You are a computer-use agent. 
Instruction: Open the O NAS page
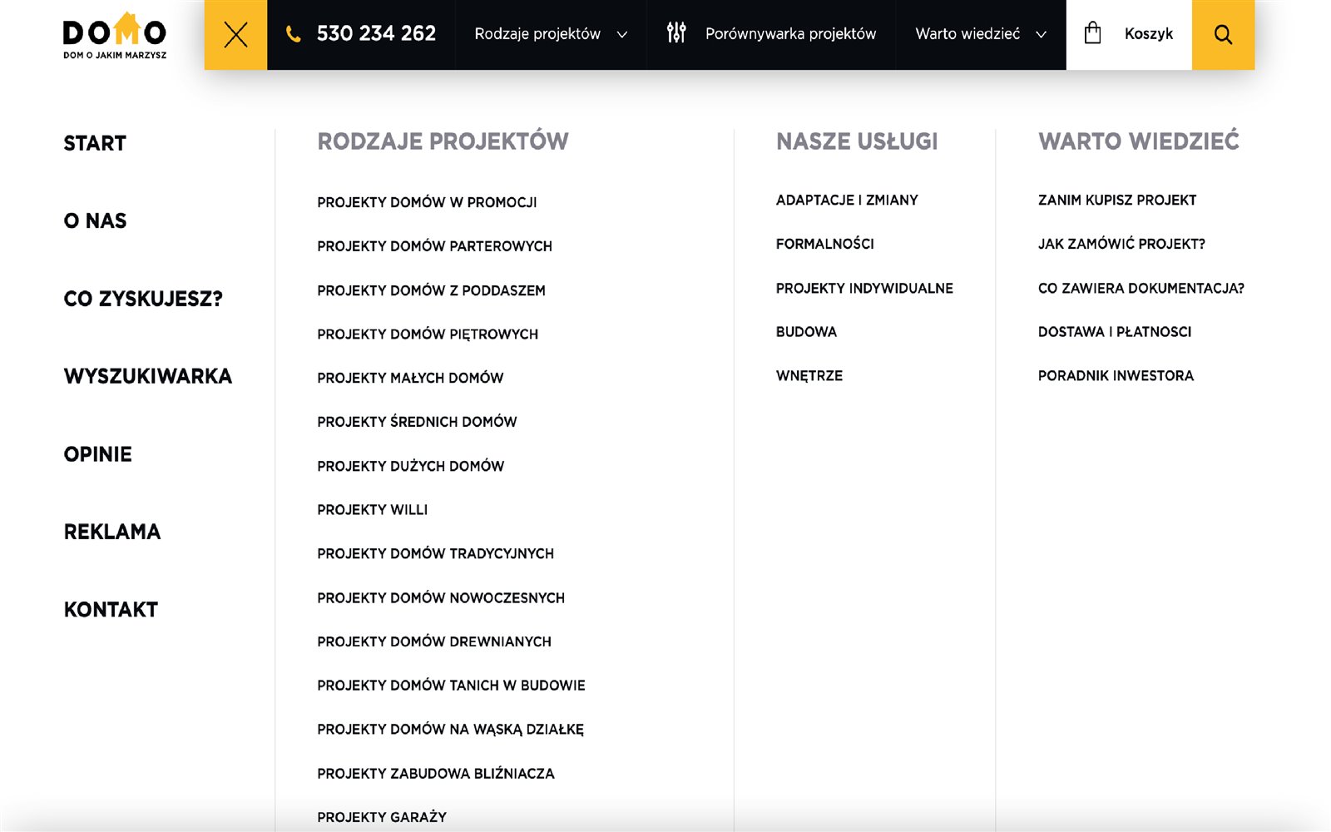pyautogui.click(x=96, y=221)
